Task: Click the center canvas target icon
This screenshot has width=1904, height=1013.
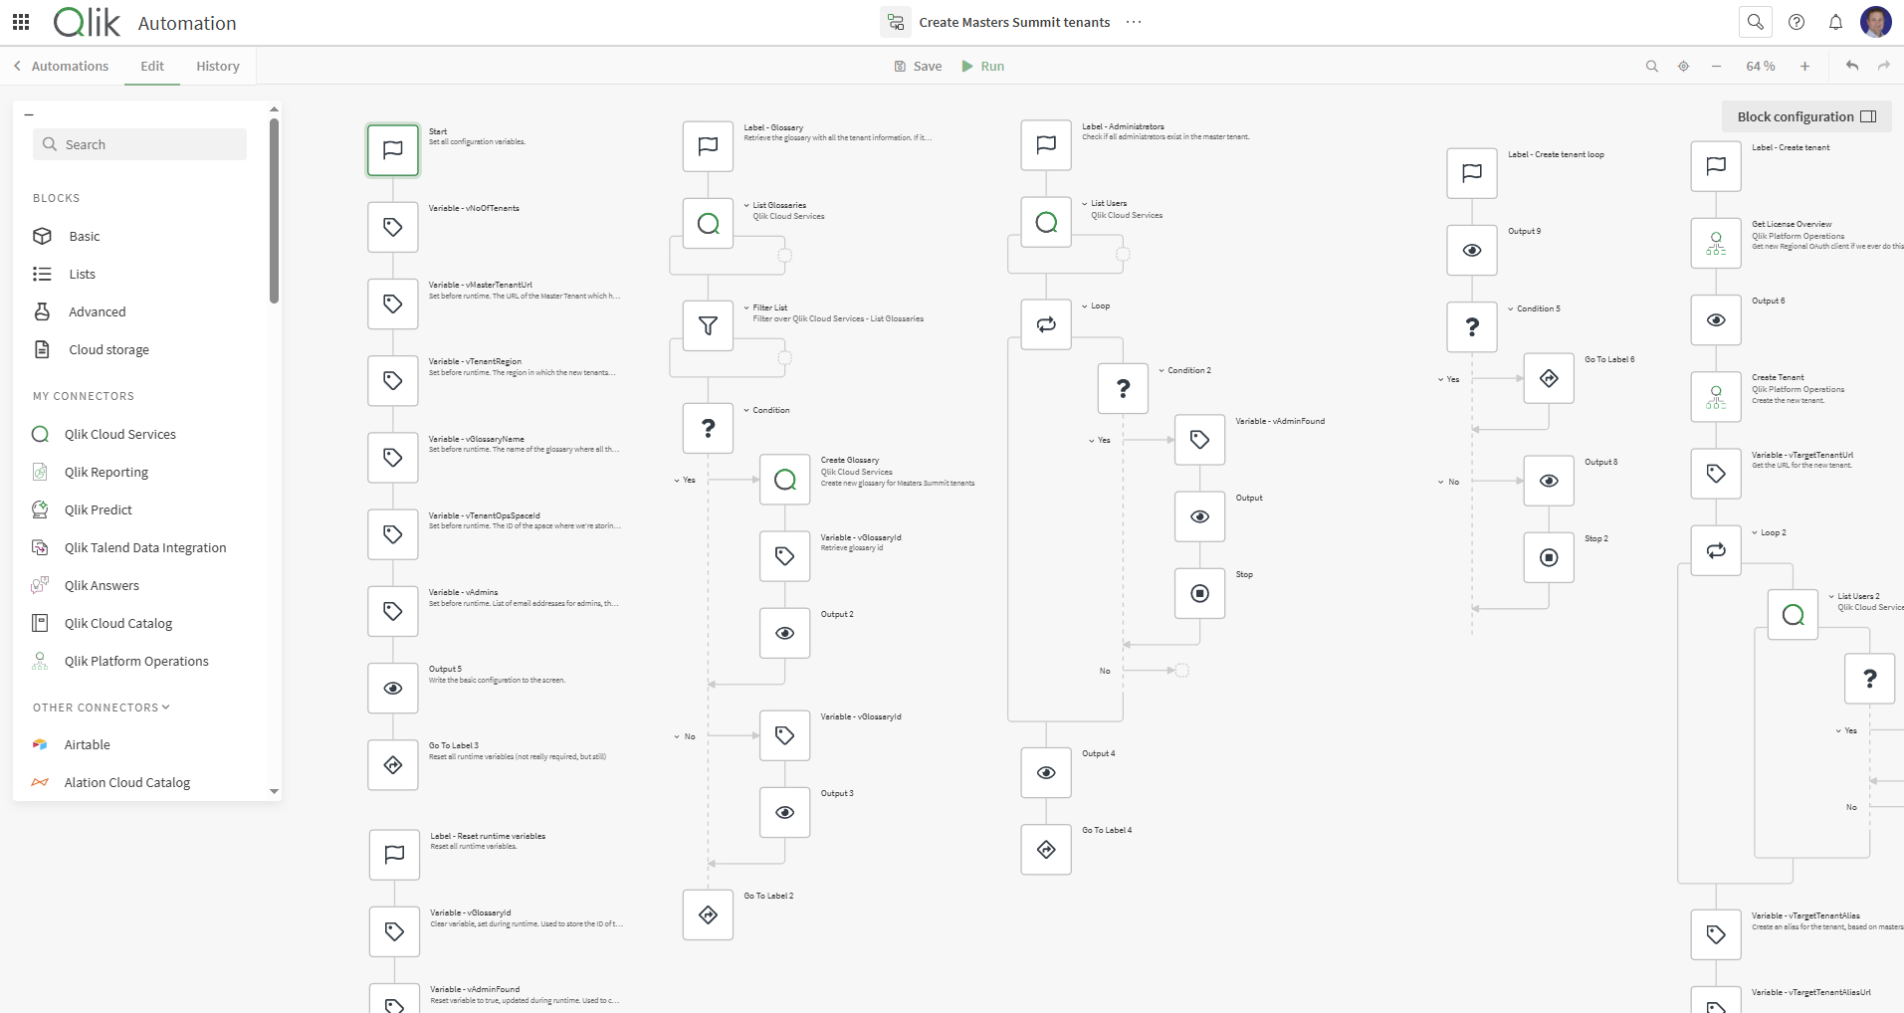Action: point(1683,66)
